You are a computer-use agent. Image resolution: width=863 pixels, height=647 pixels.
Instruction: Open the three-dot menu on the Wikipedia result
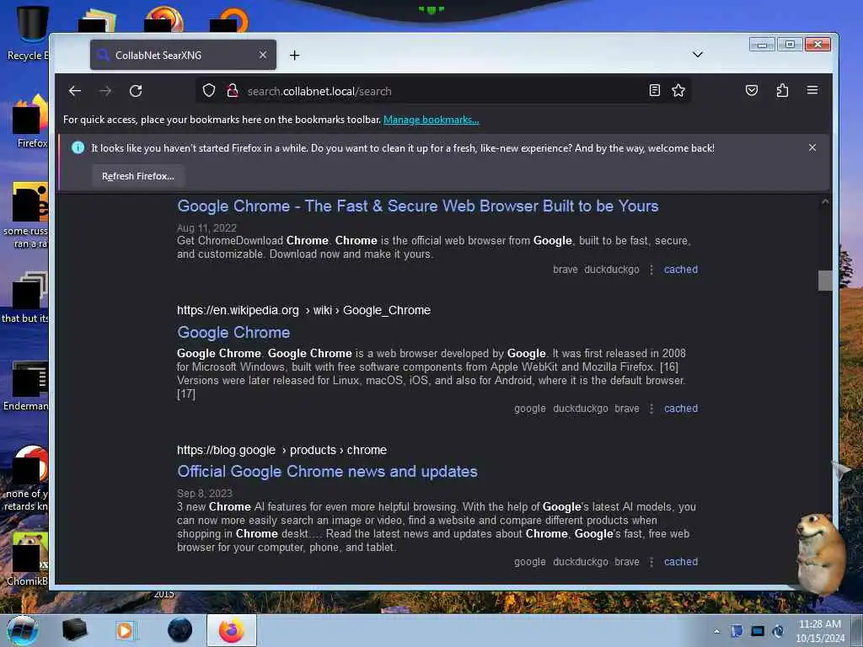pyautogui.click(x=651, y=409)
